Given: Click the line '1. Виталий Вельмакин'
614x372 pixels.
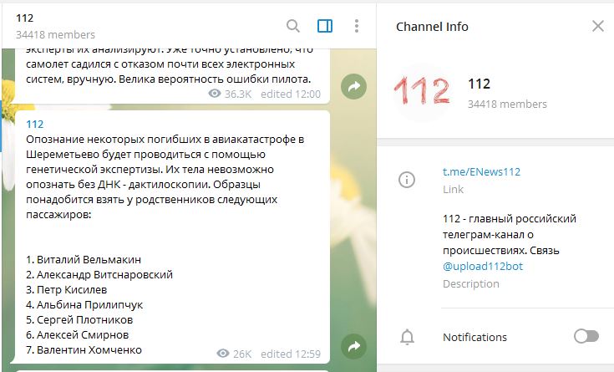Looking at the screenshot, I should [84, 259].
